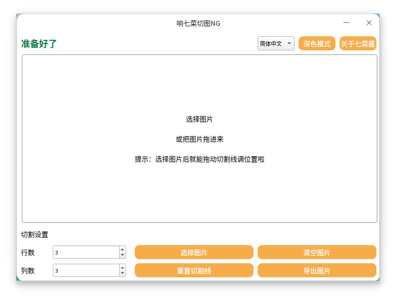396x300 pixels.
Task: Click 清空图片 to clear image
Action: (x=317, y=252)
